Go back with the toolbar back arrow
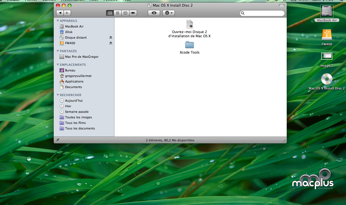346x205 pixels. tap(60, 13)
